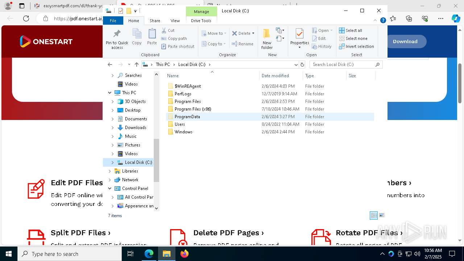The width and height of the screenshot is (464, 261).
Task: Click the Manage contextual tab
Action: (201, 12)
